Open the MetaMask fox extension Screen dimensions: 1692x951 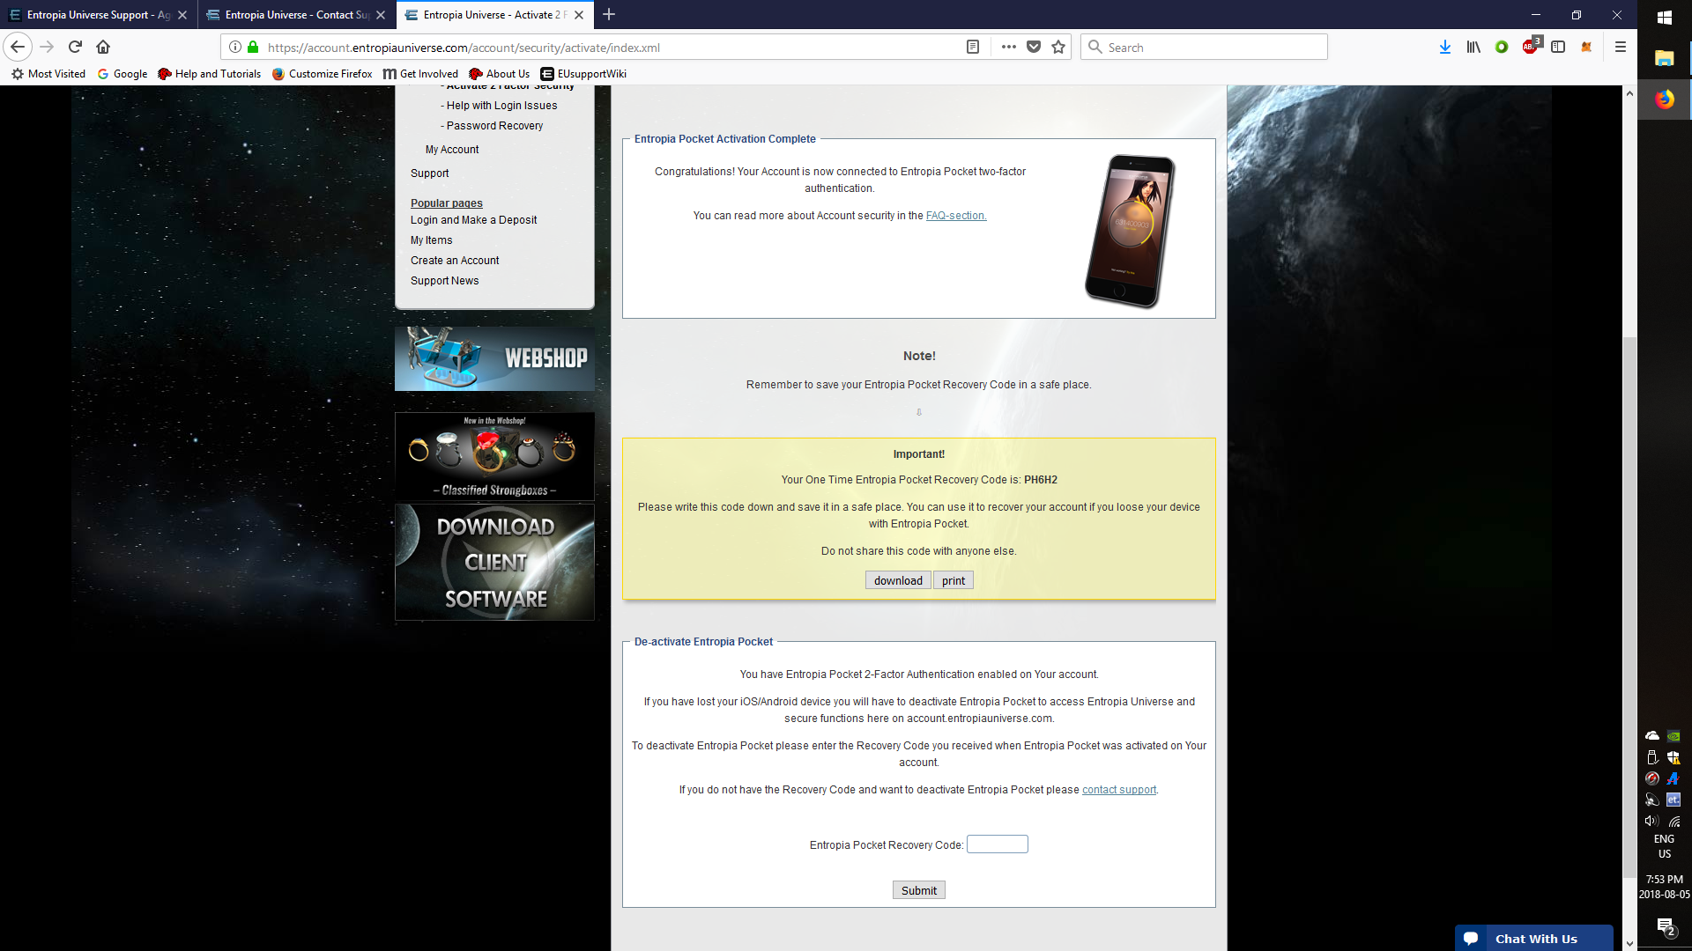coord(1586,47)
